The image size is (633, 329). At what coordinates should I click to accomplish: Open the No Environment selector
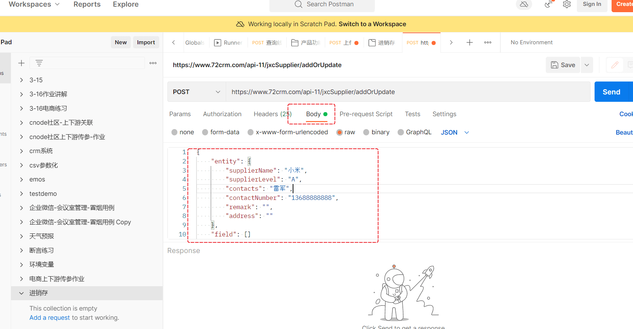pyautogui.click(x=531, y=42)
